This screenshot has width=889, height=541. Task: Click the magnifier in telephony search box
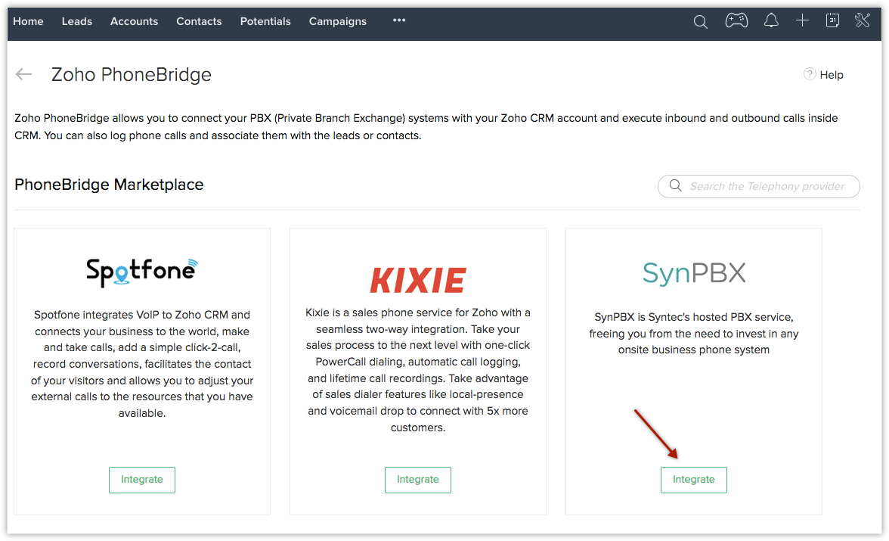coord(675,185)
